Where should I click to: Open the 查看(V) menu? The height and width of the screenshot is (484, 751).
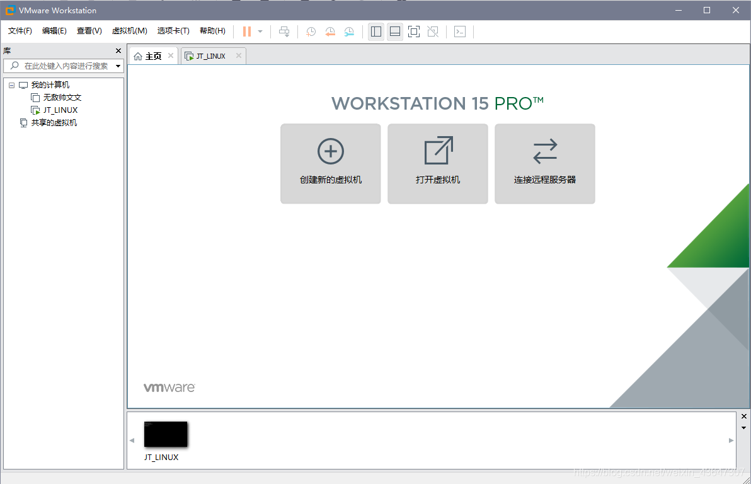pyautogui.click(x=89, y=31)
